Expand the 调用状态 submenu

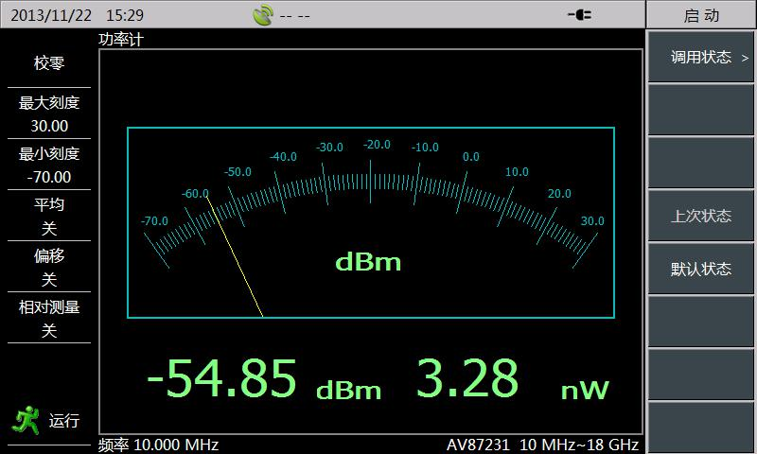pos(701,58)
